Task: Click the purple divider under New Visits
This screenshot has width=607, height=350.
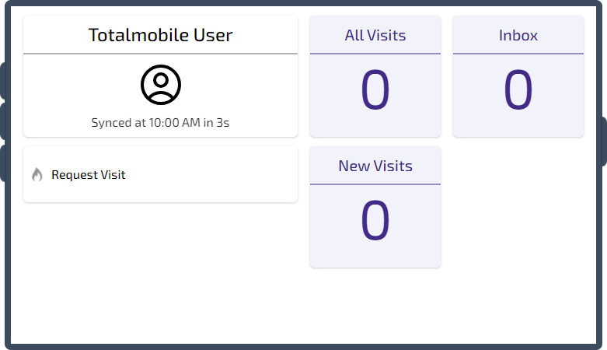Action: (x=375, y=184)
